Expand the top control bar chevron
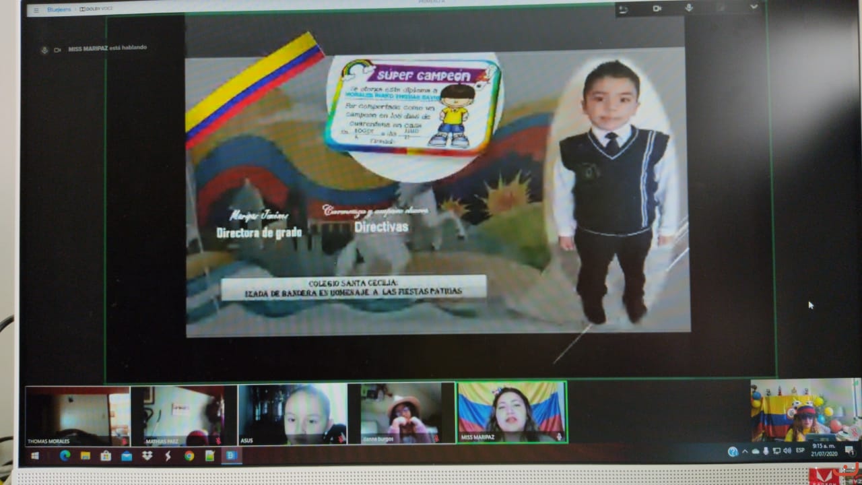The width and height of the screenshot is (862, 485). [754, 7]
